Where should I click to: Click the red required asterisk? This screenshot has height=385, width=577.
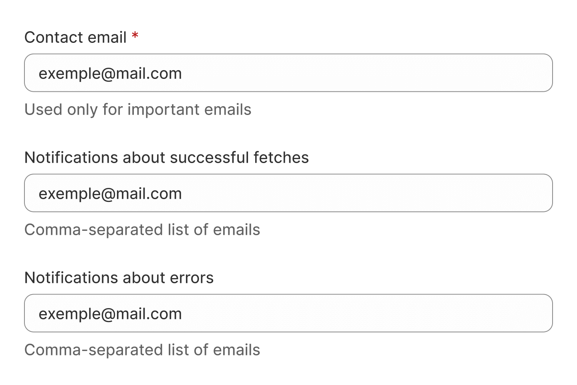(x=135, y=37)
